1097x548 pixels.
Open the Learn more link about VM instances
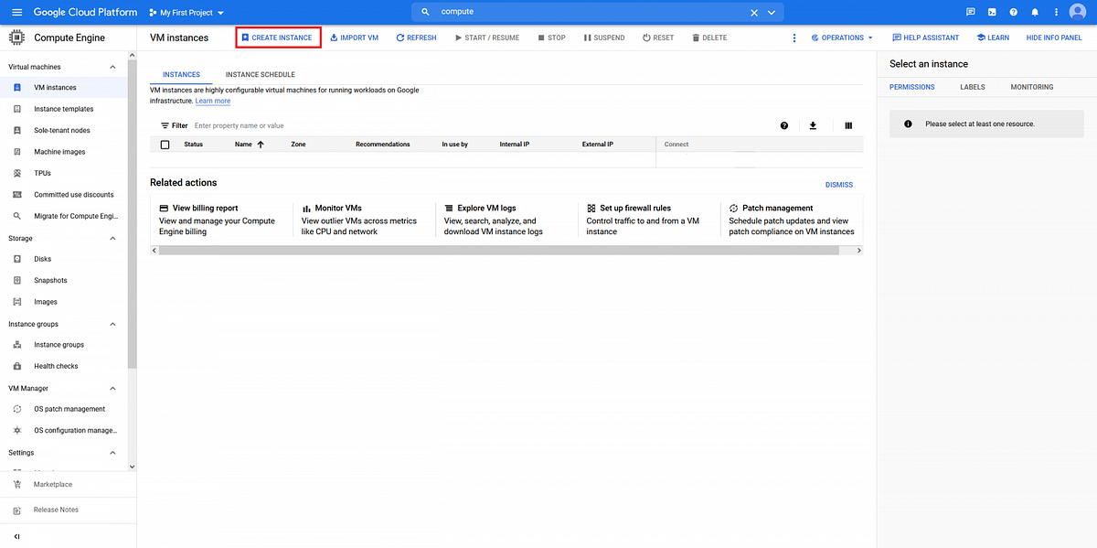click(212, 100)
